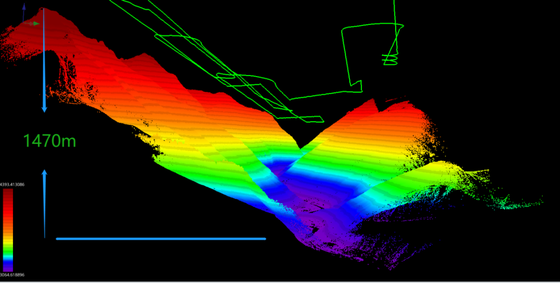
Task: Pick the V-shaped notch in the ridge
Action: click(299, 146)
